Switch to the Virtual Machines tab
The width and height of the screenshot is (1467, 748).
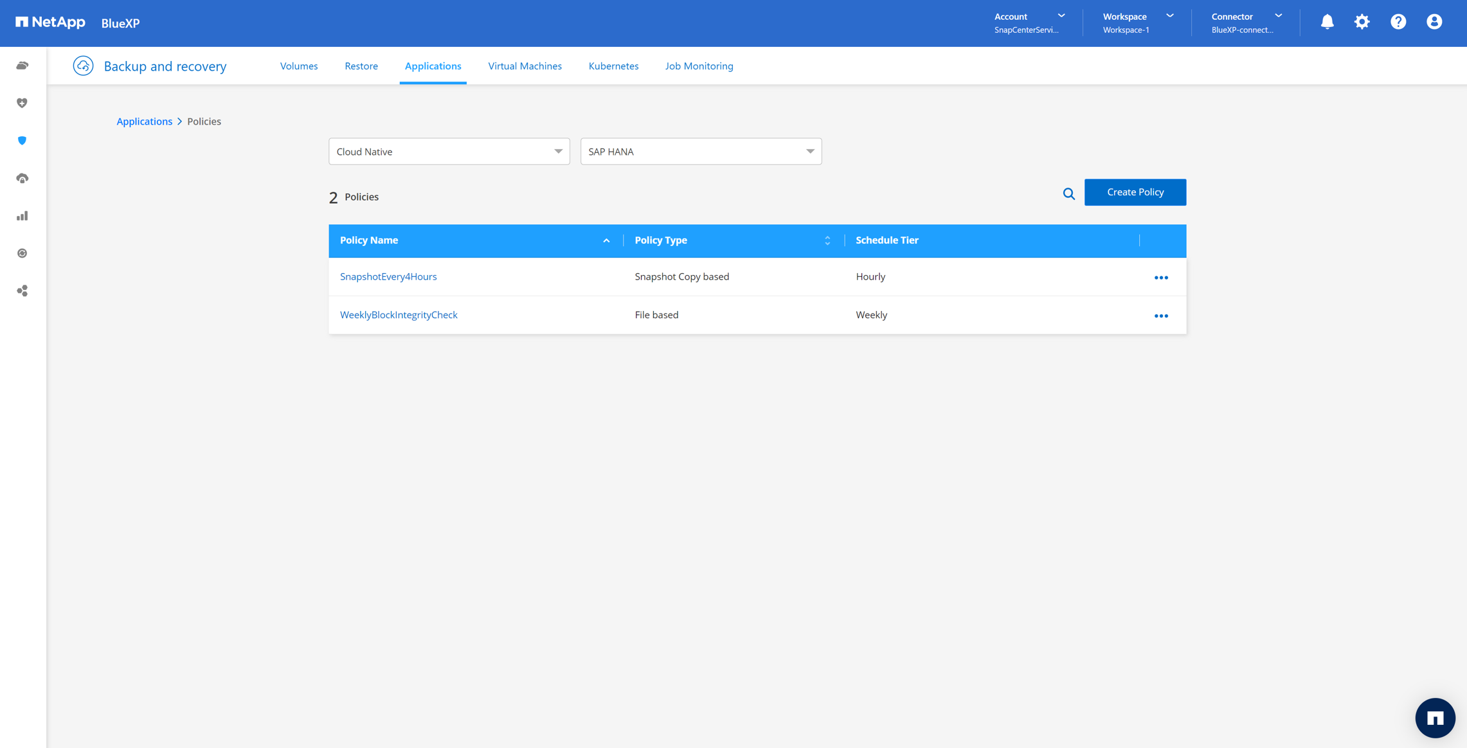(x=525, y=66)
